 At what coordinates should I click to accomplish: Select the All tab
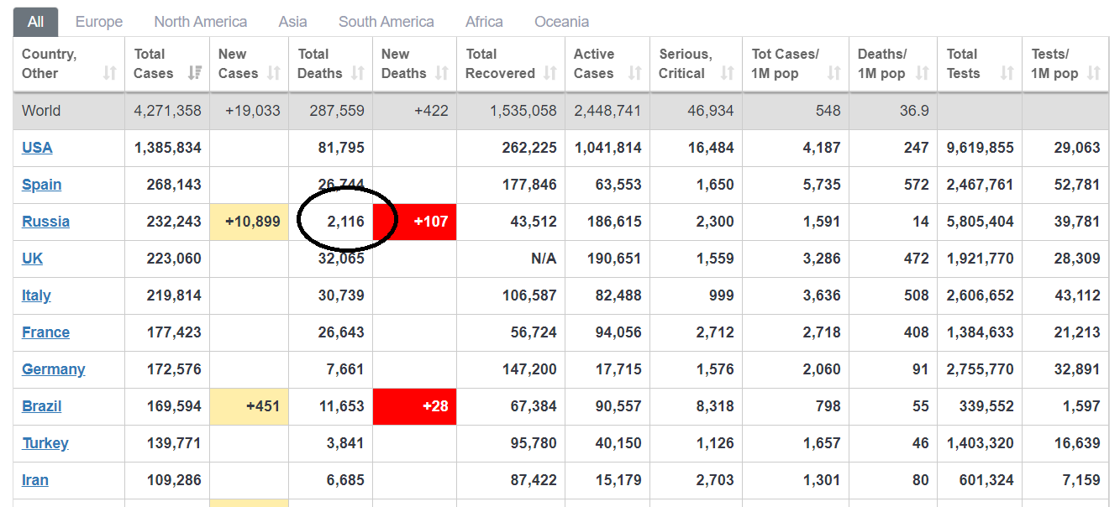coord(35,22)
